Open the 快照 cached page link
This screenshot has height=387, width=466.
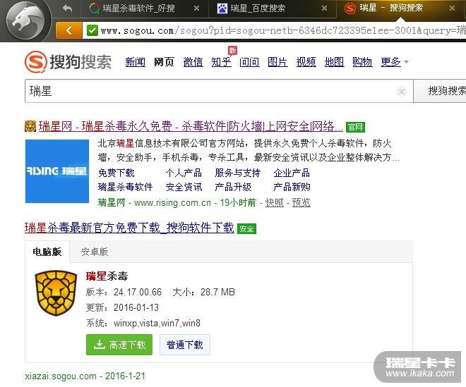pyautogui.click(x=275, y=203)
